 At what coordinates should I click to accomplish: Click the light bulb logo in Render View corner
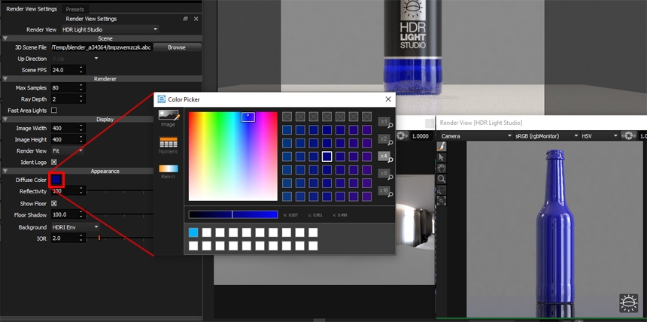coord(628,303)
